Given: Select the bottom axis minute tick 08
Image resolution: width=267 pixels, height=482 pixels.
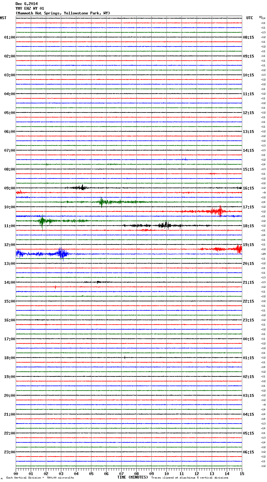Looking at the screenshot, I should [136, 473].
